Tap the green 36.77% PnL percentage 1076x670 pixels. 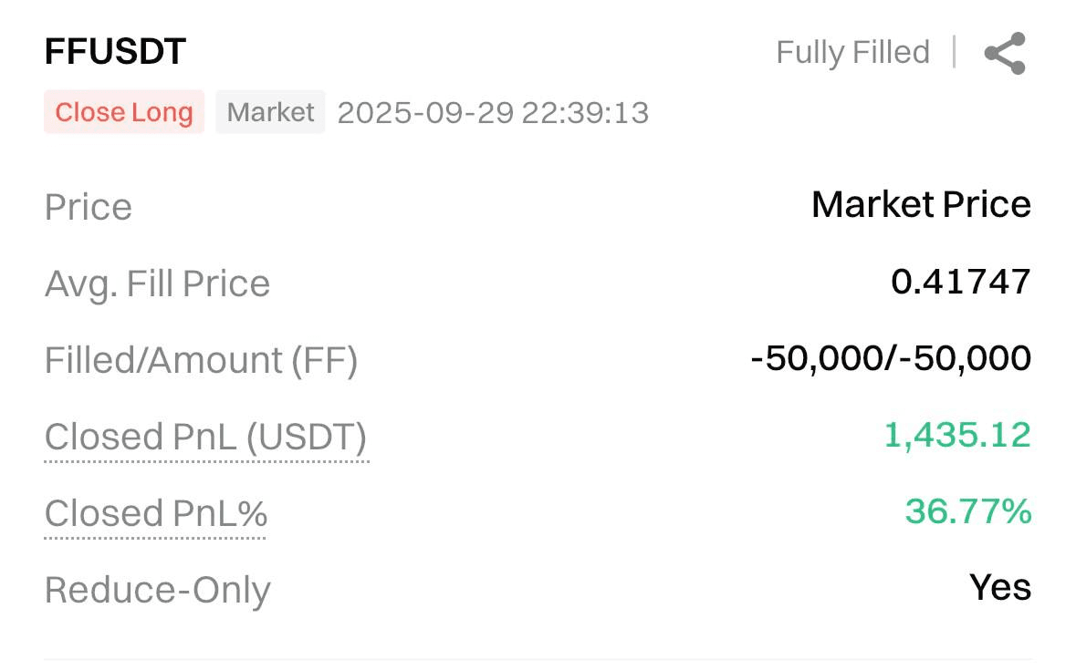click(968, 511)
